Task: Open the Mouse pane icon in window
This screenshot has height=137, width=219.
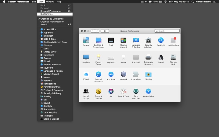Action: [123, 57]
